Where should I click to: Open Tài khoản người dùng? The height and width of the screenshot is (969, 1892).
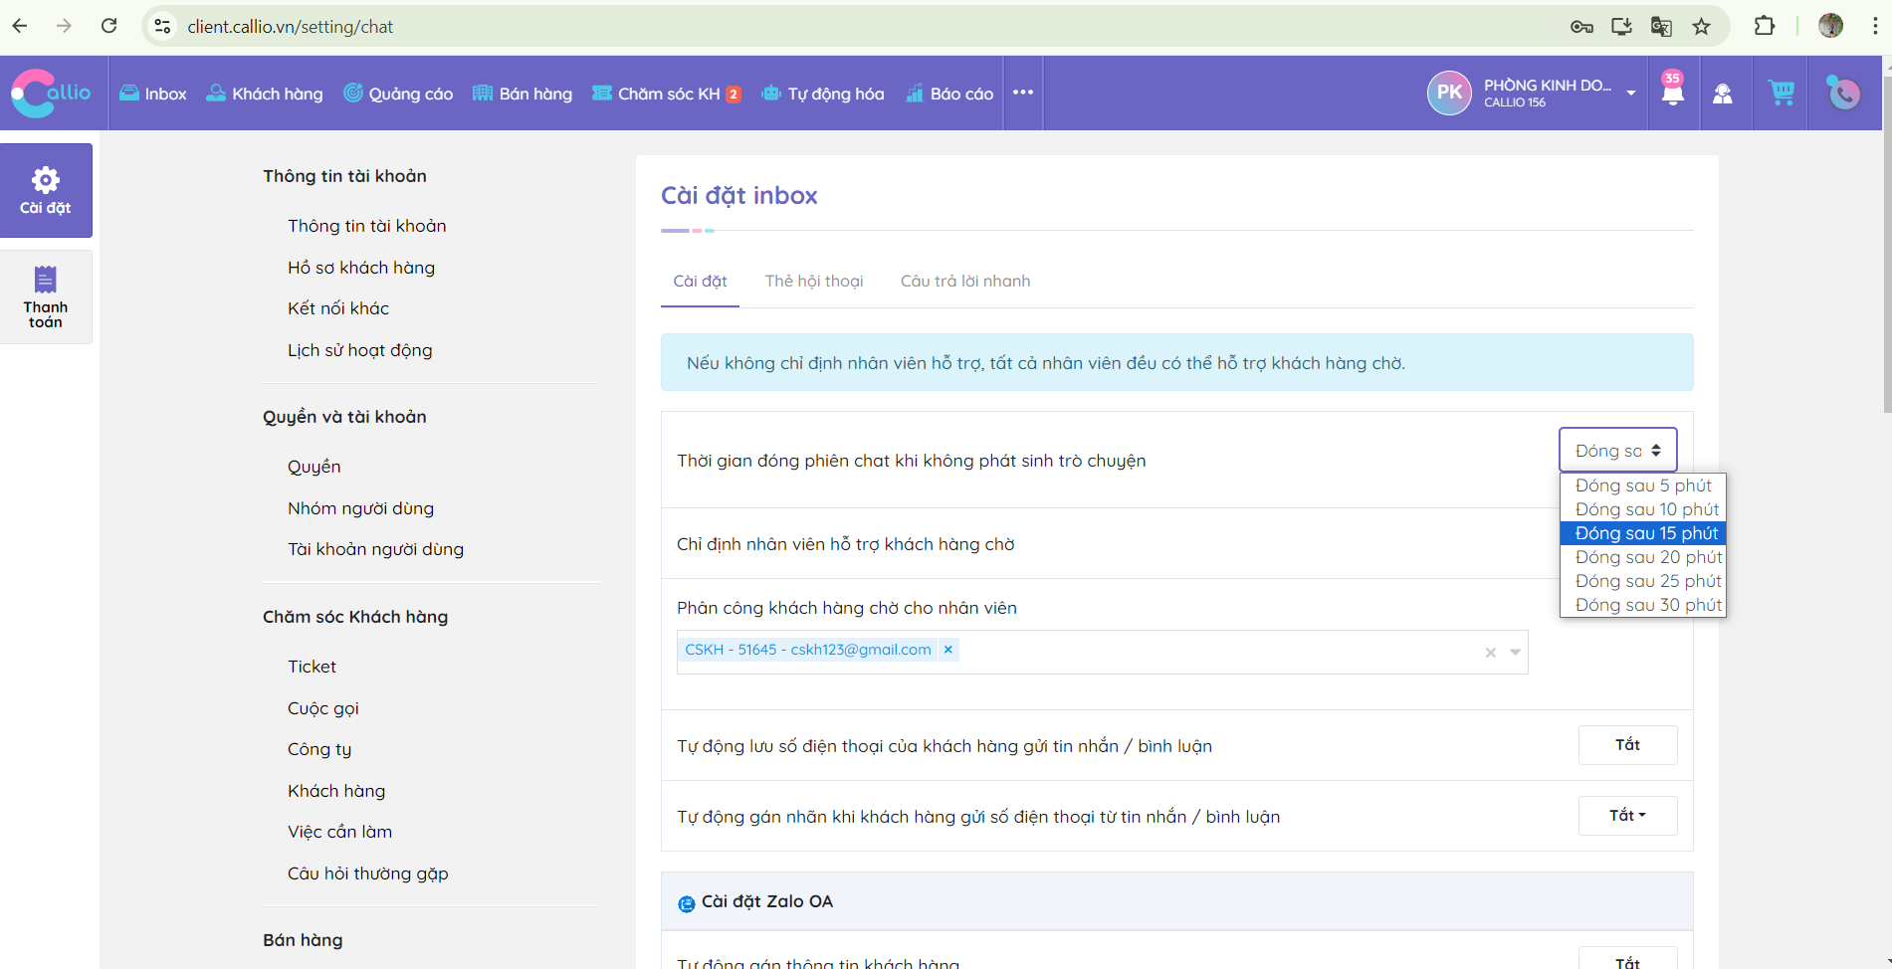click(x=376, y=549)
